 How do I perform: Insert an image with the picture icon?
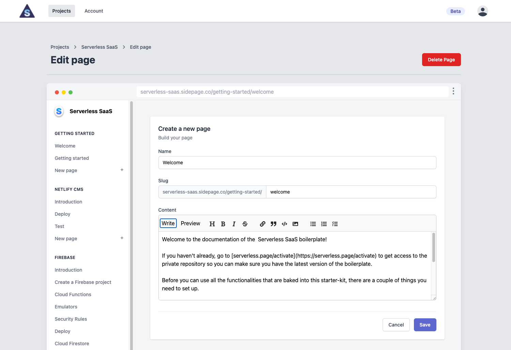295,224
